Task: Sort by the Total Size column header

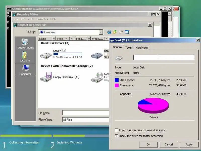Action: [x=80, y=39]
